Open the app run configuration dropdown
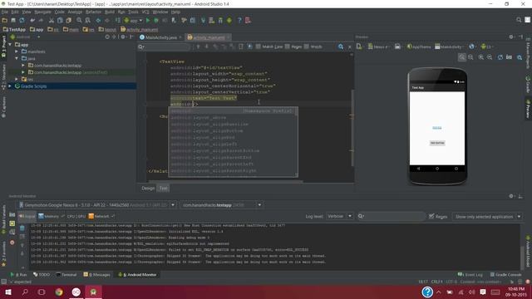 (x=133, y=20)
